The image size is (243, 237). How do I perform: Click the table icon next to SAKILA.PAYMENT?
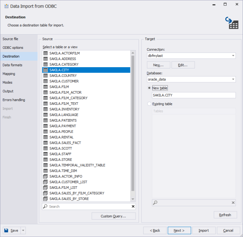point(45,126)
